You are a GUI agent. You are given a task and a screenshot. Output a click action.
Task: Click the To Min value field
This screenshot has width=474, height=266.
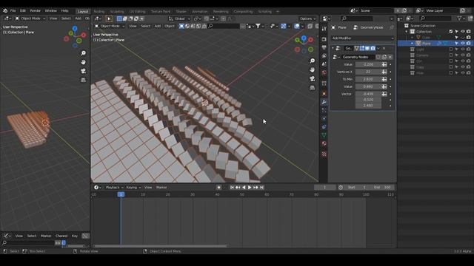[368, 79]
